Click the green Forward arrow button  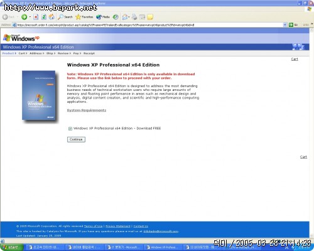[24, 17]
